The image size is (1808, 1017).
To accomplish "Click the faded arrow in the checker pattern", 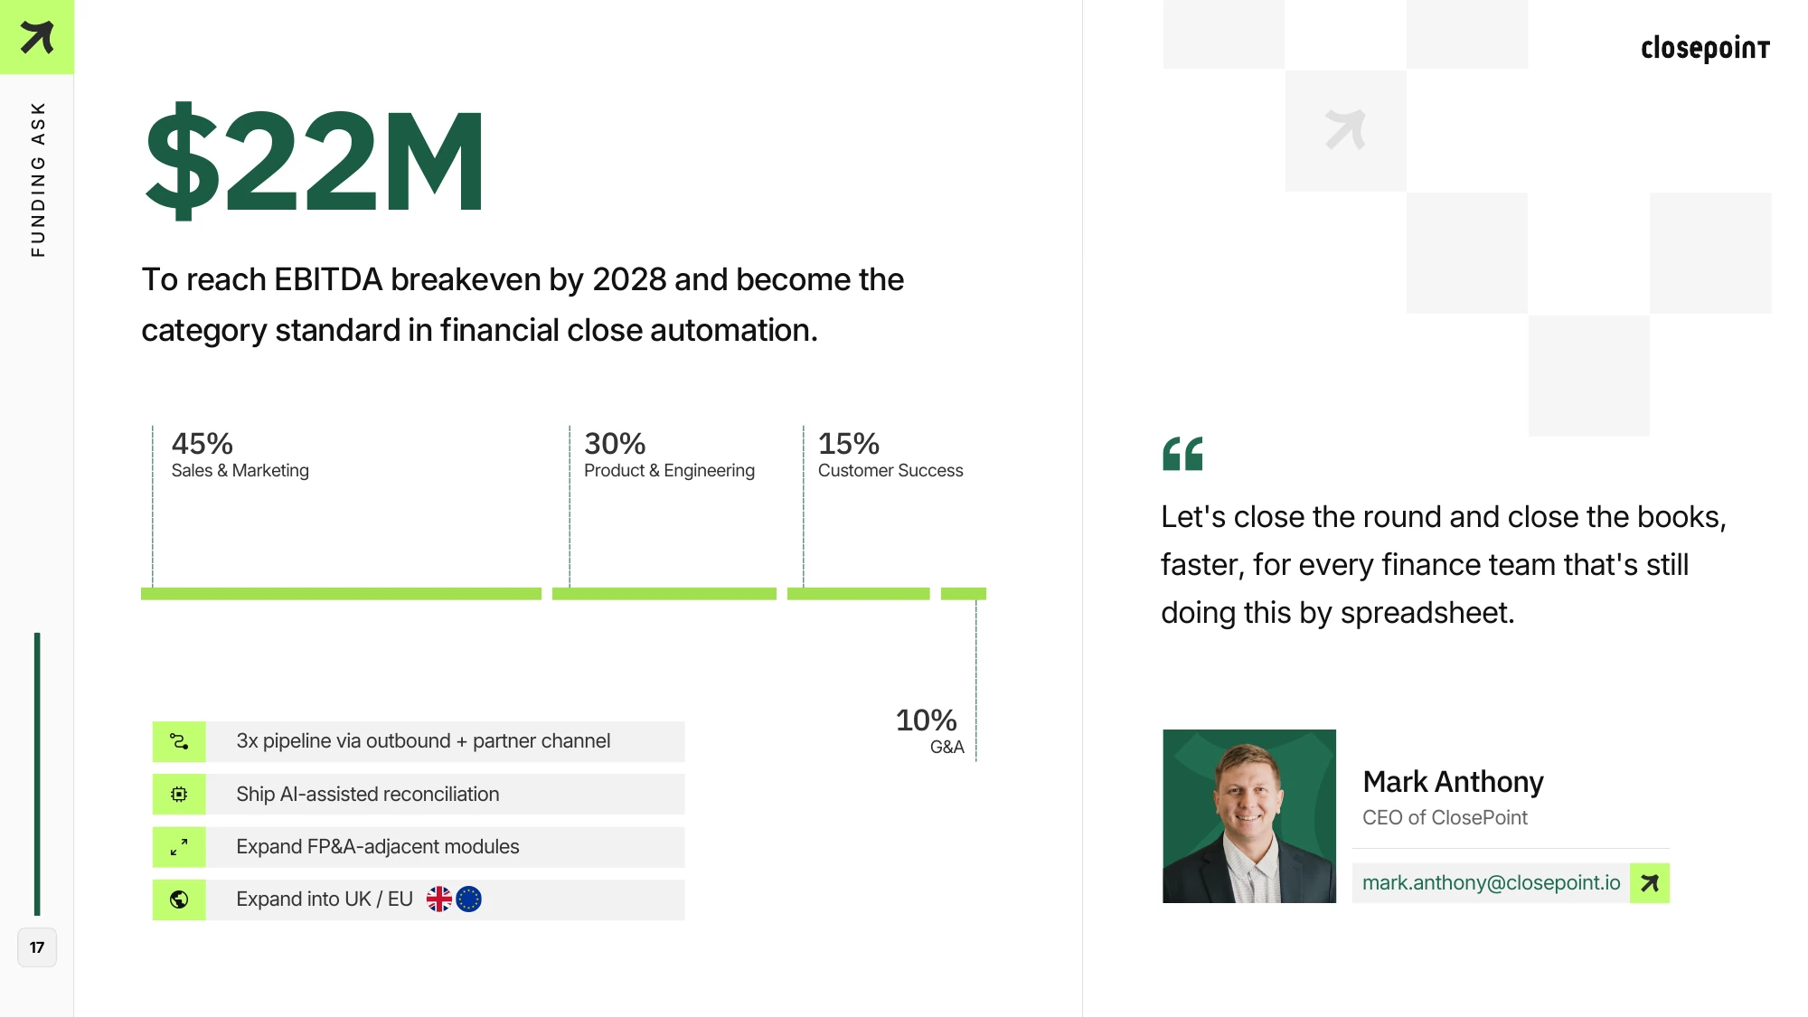I will click(1345, 129).
